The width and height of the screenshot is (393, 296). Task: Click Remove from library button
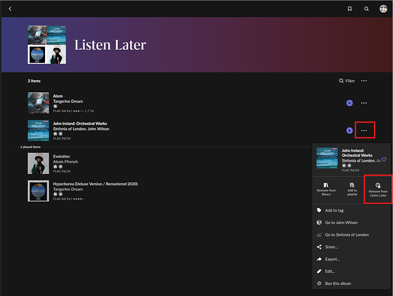point(326,189)
